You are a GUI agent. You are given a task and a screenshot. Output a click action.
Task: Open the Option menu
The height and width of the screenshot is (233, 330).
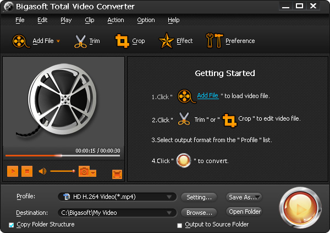pyautogui.click(x=146, y=20)
